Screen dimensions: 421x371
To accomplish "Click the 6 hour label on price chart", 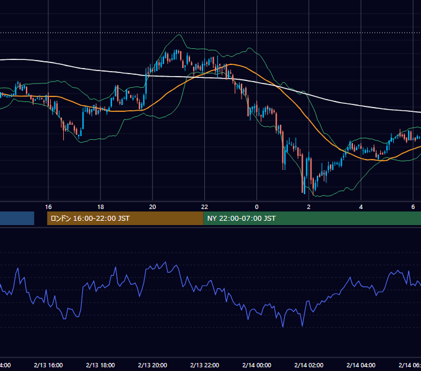I will pos(413,207).
